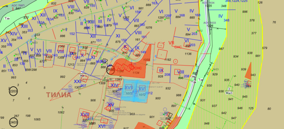Click parcel number 987
Screen dimensions: 284x129
pyautogui.click(x=221, y=49)
